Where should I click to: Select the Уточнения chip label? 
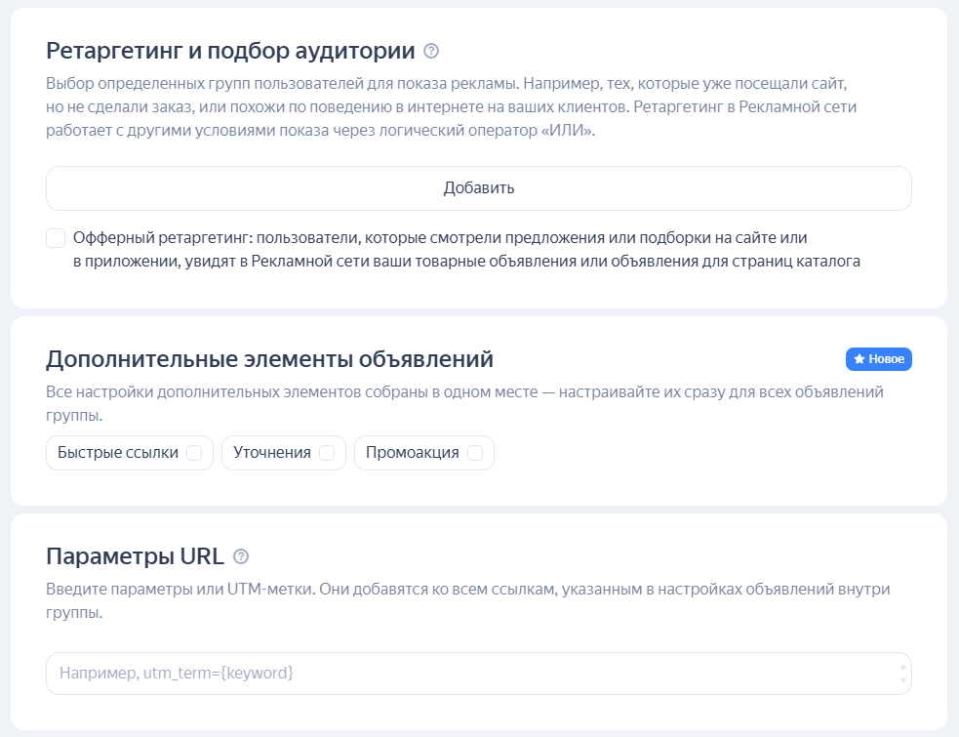tap(272, 453)
